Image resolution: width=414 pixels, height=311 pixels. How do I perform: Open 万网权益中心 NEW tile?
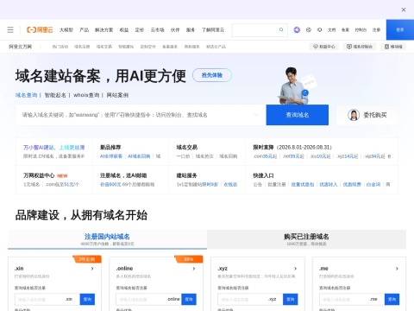tap(54, 180)
